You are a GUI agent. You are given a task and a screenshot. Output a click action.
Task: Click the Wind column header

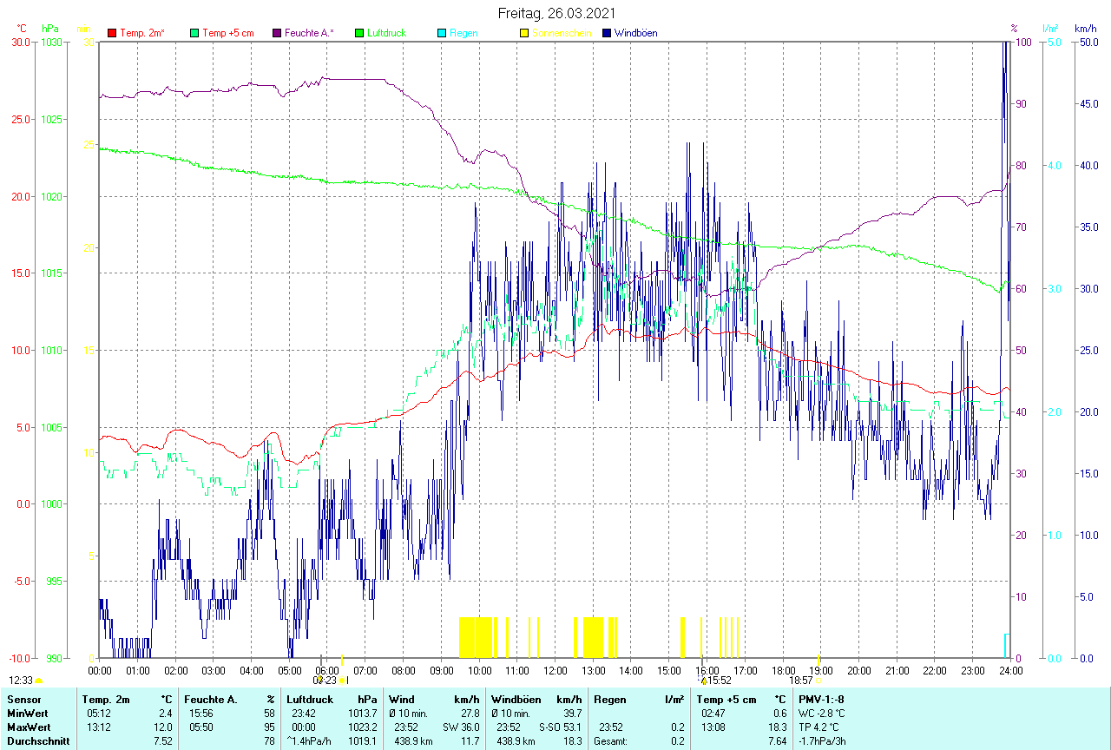pos(402,700)
